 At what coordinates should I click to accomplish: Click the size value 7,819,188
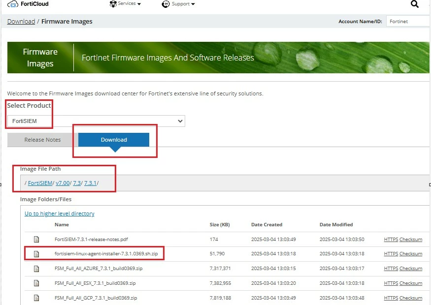221,298
